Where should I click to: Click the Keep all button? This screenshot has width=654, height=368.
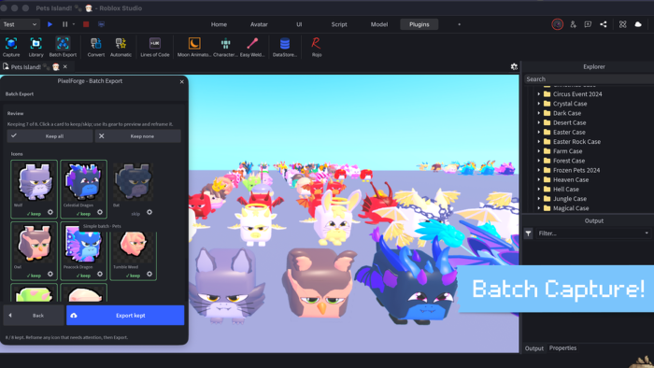pos(50,136)
